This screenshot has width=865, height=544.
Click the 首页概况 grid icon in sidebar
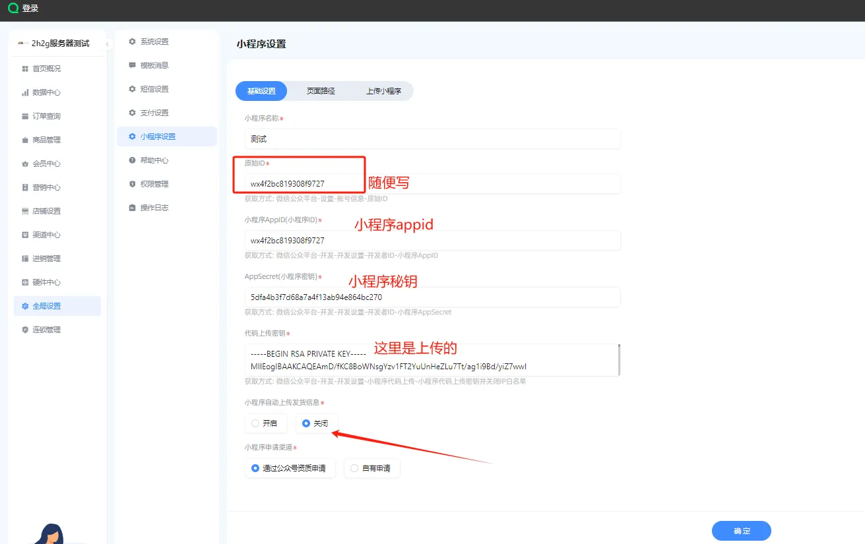(x=25, y=69)
